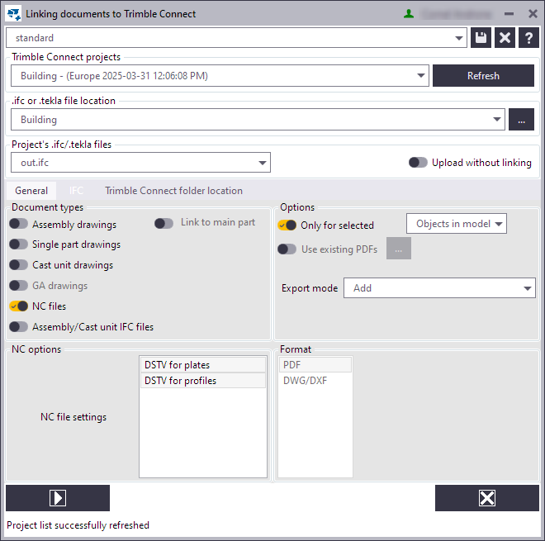The height and width of the screenshot is (541, 545).
Task: Turn off Only for selected
Action: point(287,225)
